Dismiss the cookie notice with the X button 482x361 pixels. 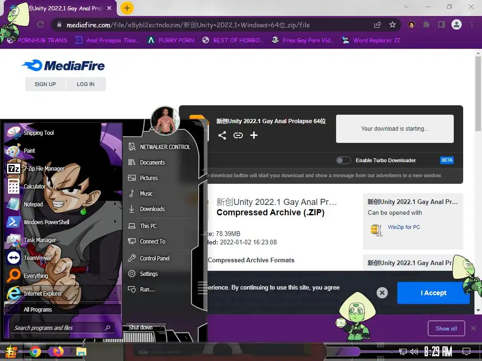click(x=382, y=293)
